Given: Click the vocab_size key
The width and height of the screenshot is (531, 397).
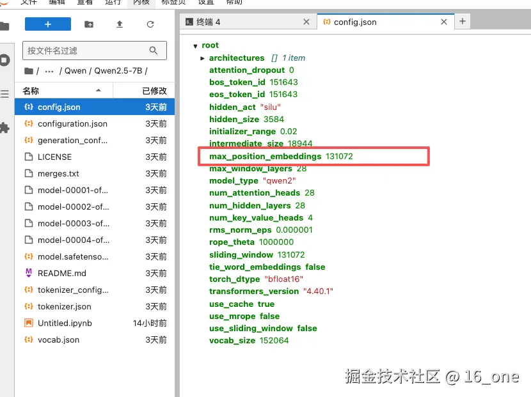Looking at the screenshot, I should click(232, 340).
